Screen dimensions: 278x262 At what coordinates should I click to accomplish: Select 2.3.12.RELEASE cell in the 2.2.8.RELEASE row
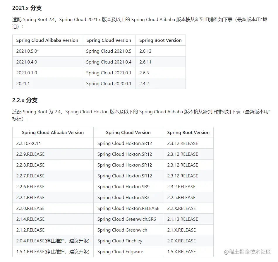click(188, 165)
